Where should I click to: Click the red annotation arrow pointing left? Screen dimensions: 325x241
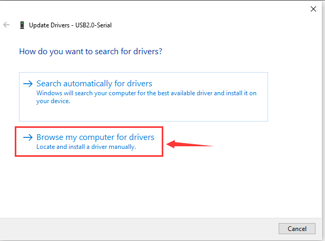coord(190,144)
